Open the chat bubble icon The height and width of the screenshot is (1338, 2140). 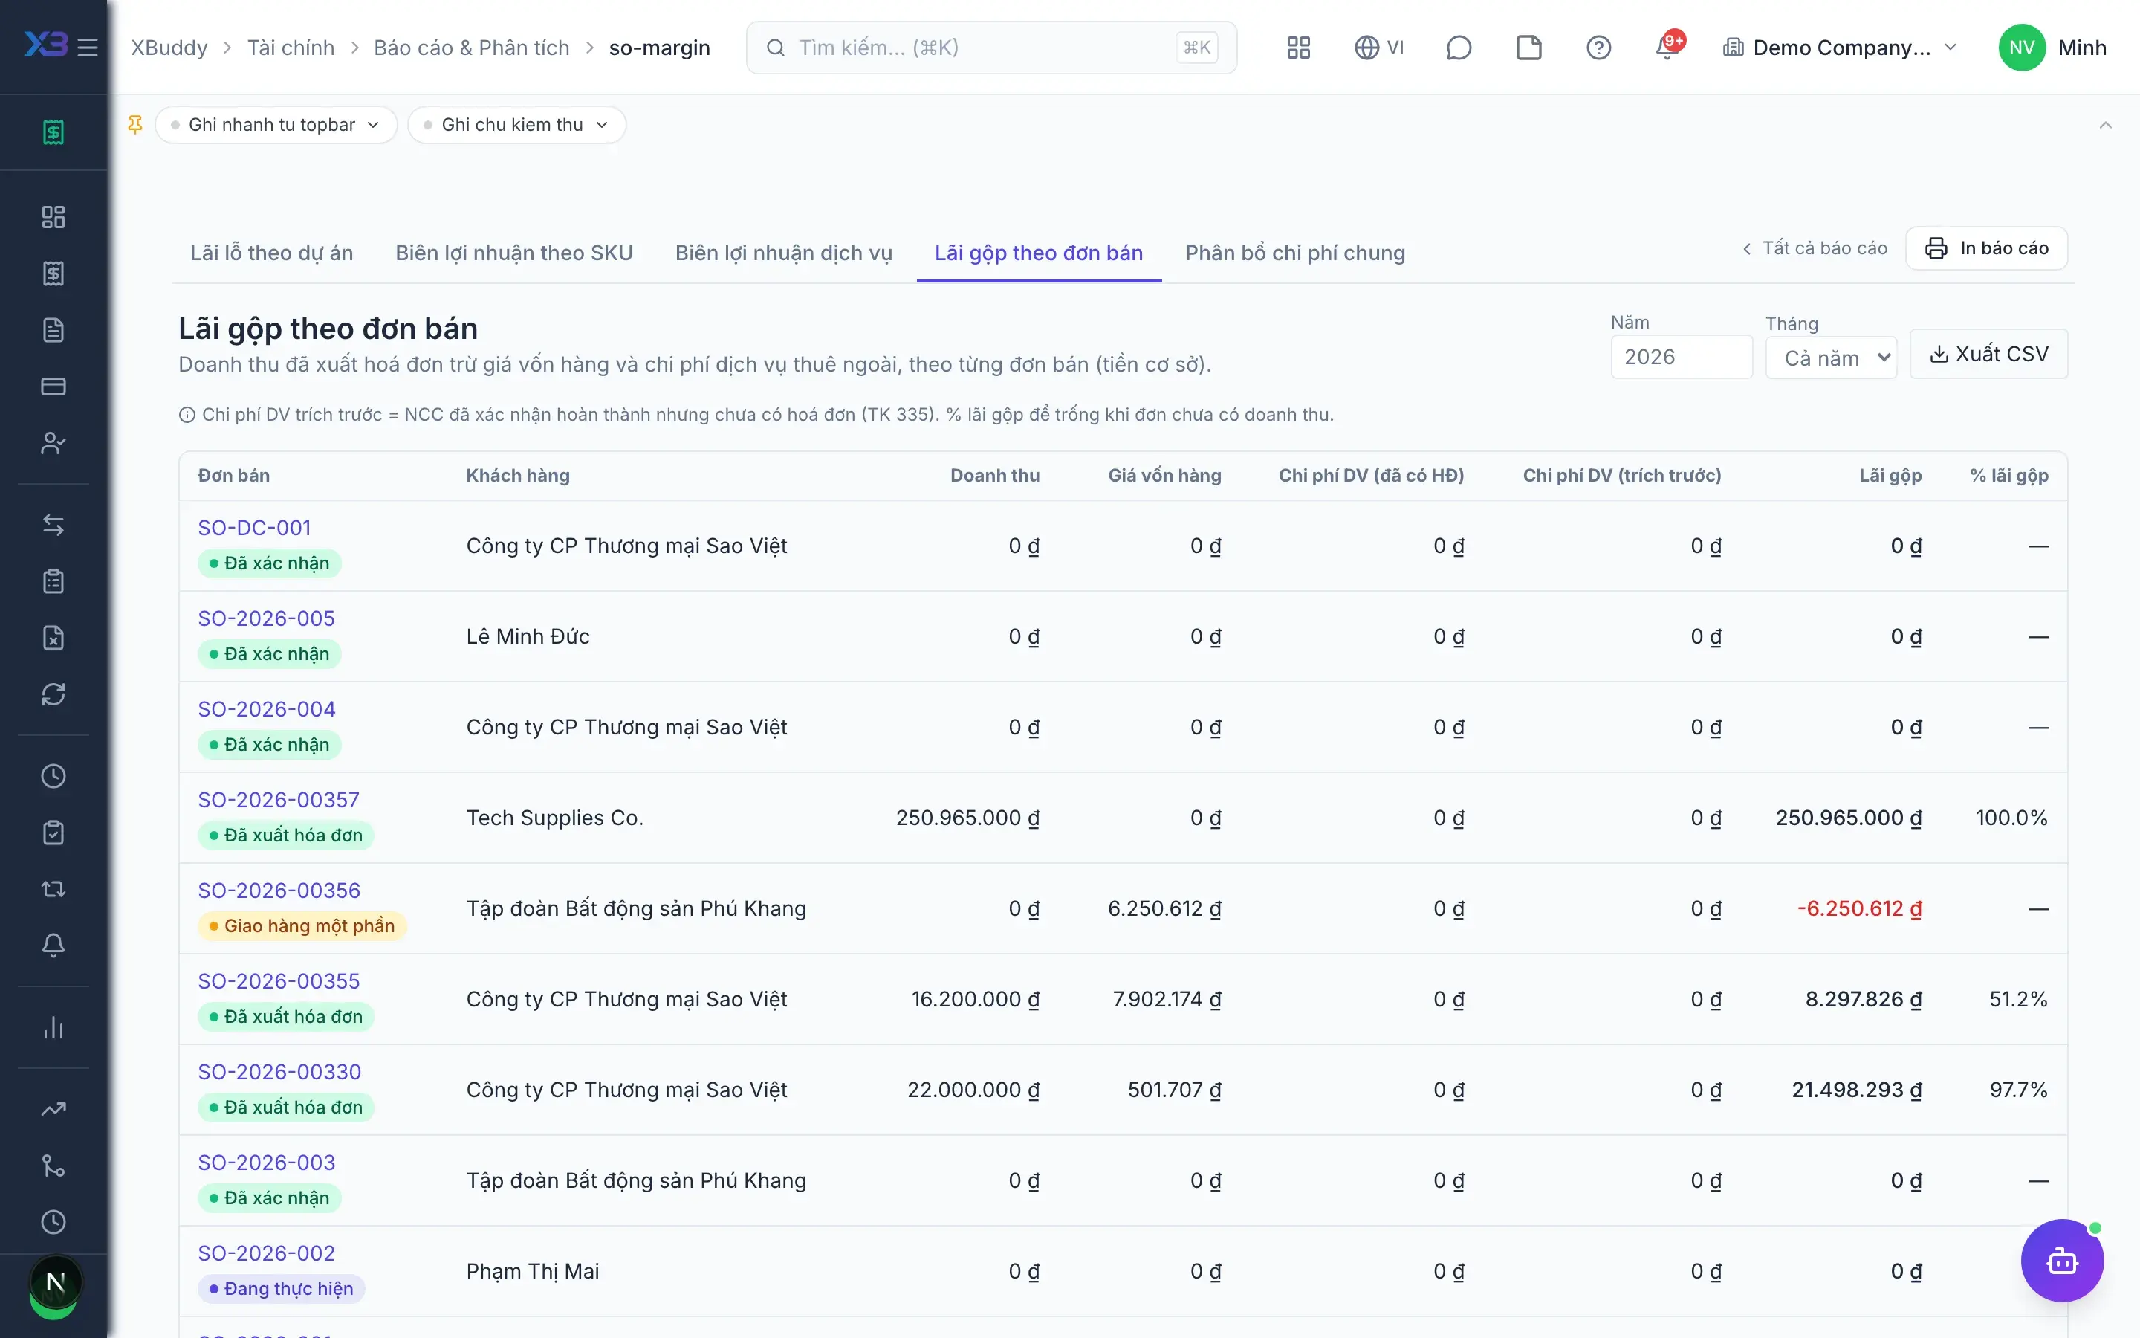click(x=1458, y=47)
